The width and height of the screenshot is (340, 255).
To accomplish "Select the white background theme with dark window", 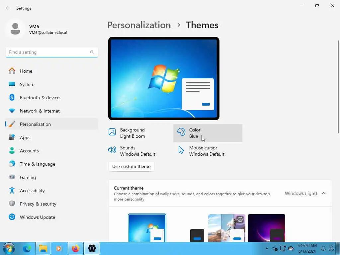I will [x=187, y=228].
